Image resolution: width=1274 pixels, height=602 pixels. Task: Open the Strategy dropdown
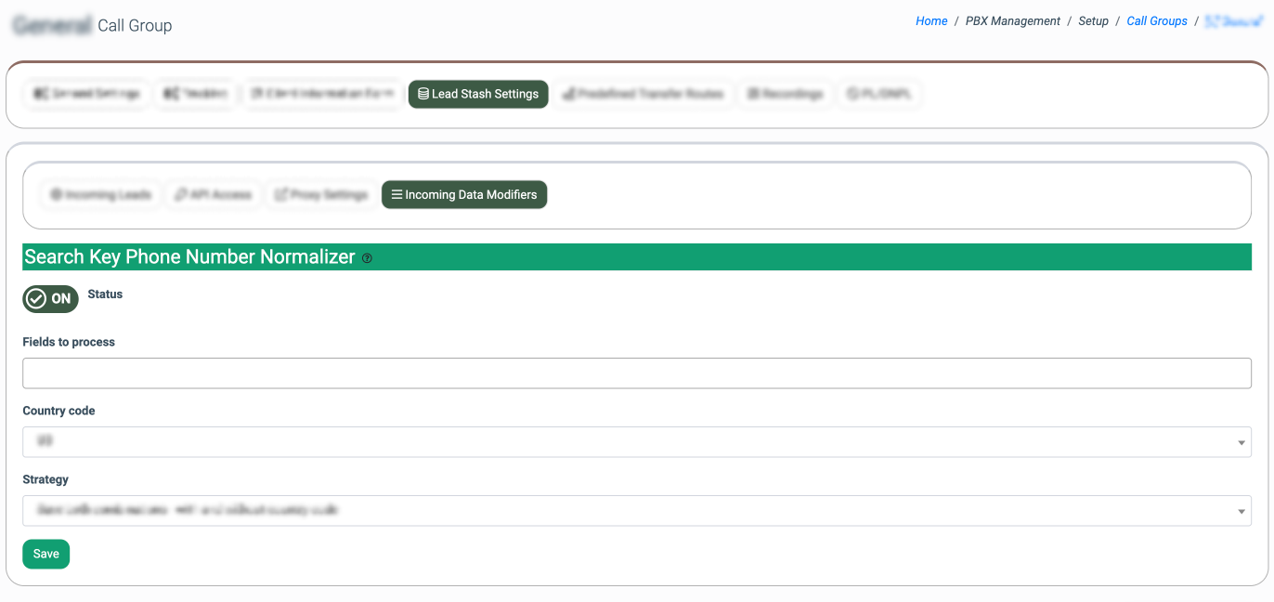636,511
